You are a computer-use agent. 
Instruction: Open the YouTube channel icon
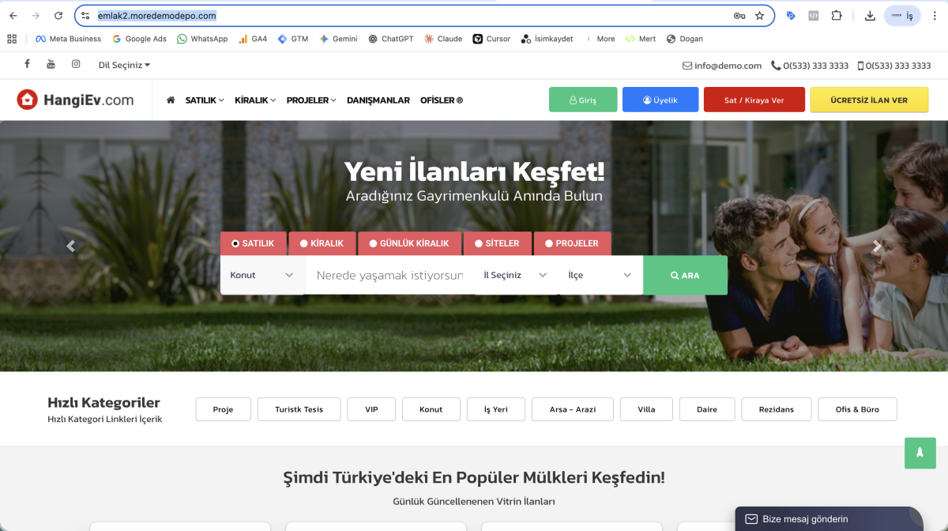point(51,64)
